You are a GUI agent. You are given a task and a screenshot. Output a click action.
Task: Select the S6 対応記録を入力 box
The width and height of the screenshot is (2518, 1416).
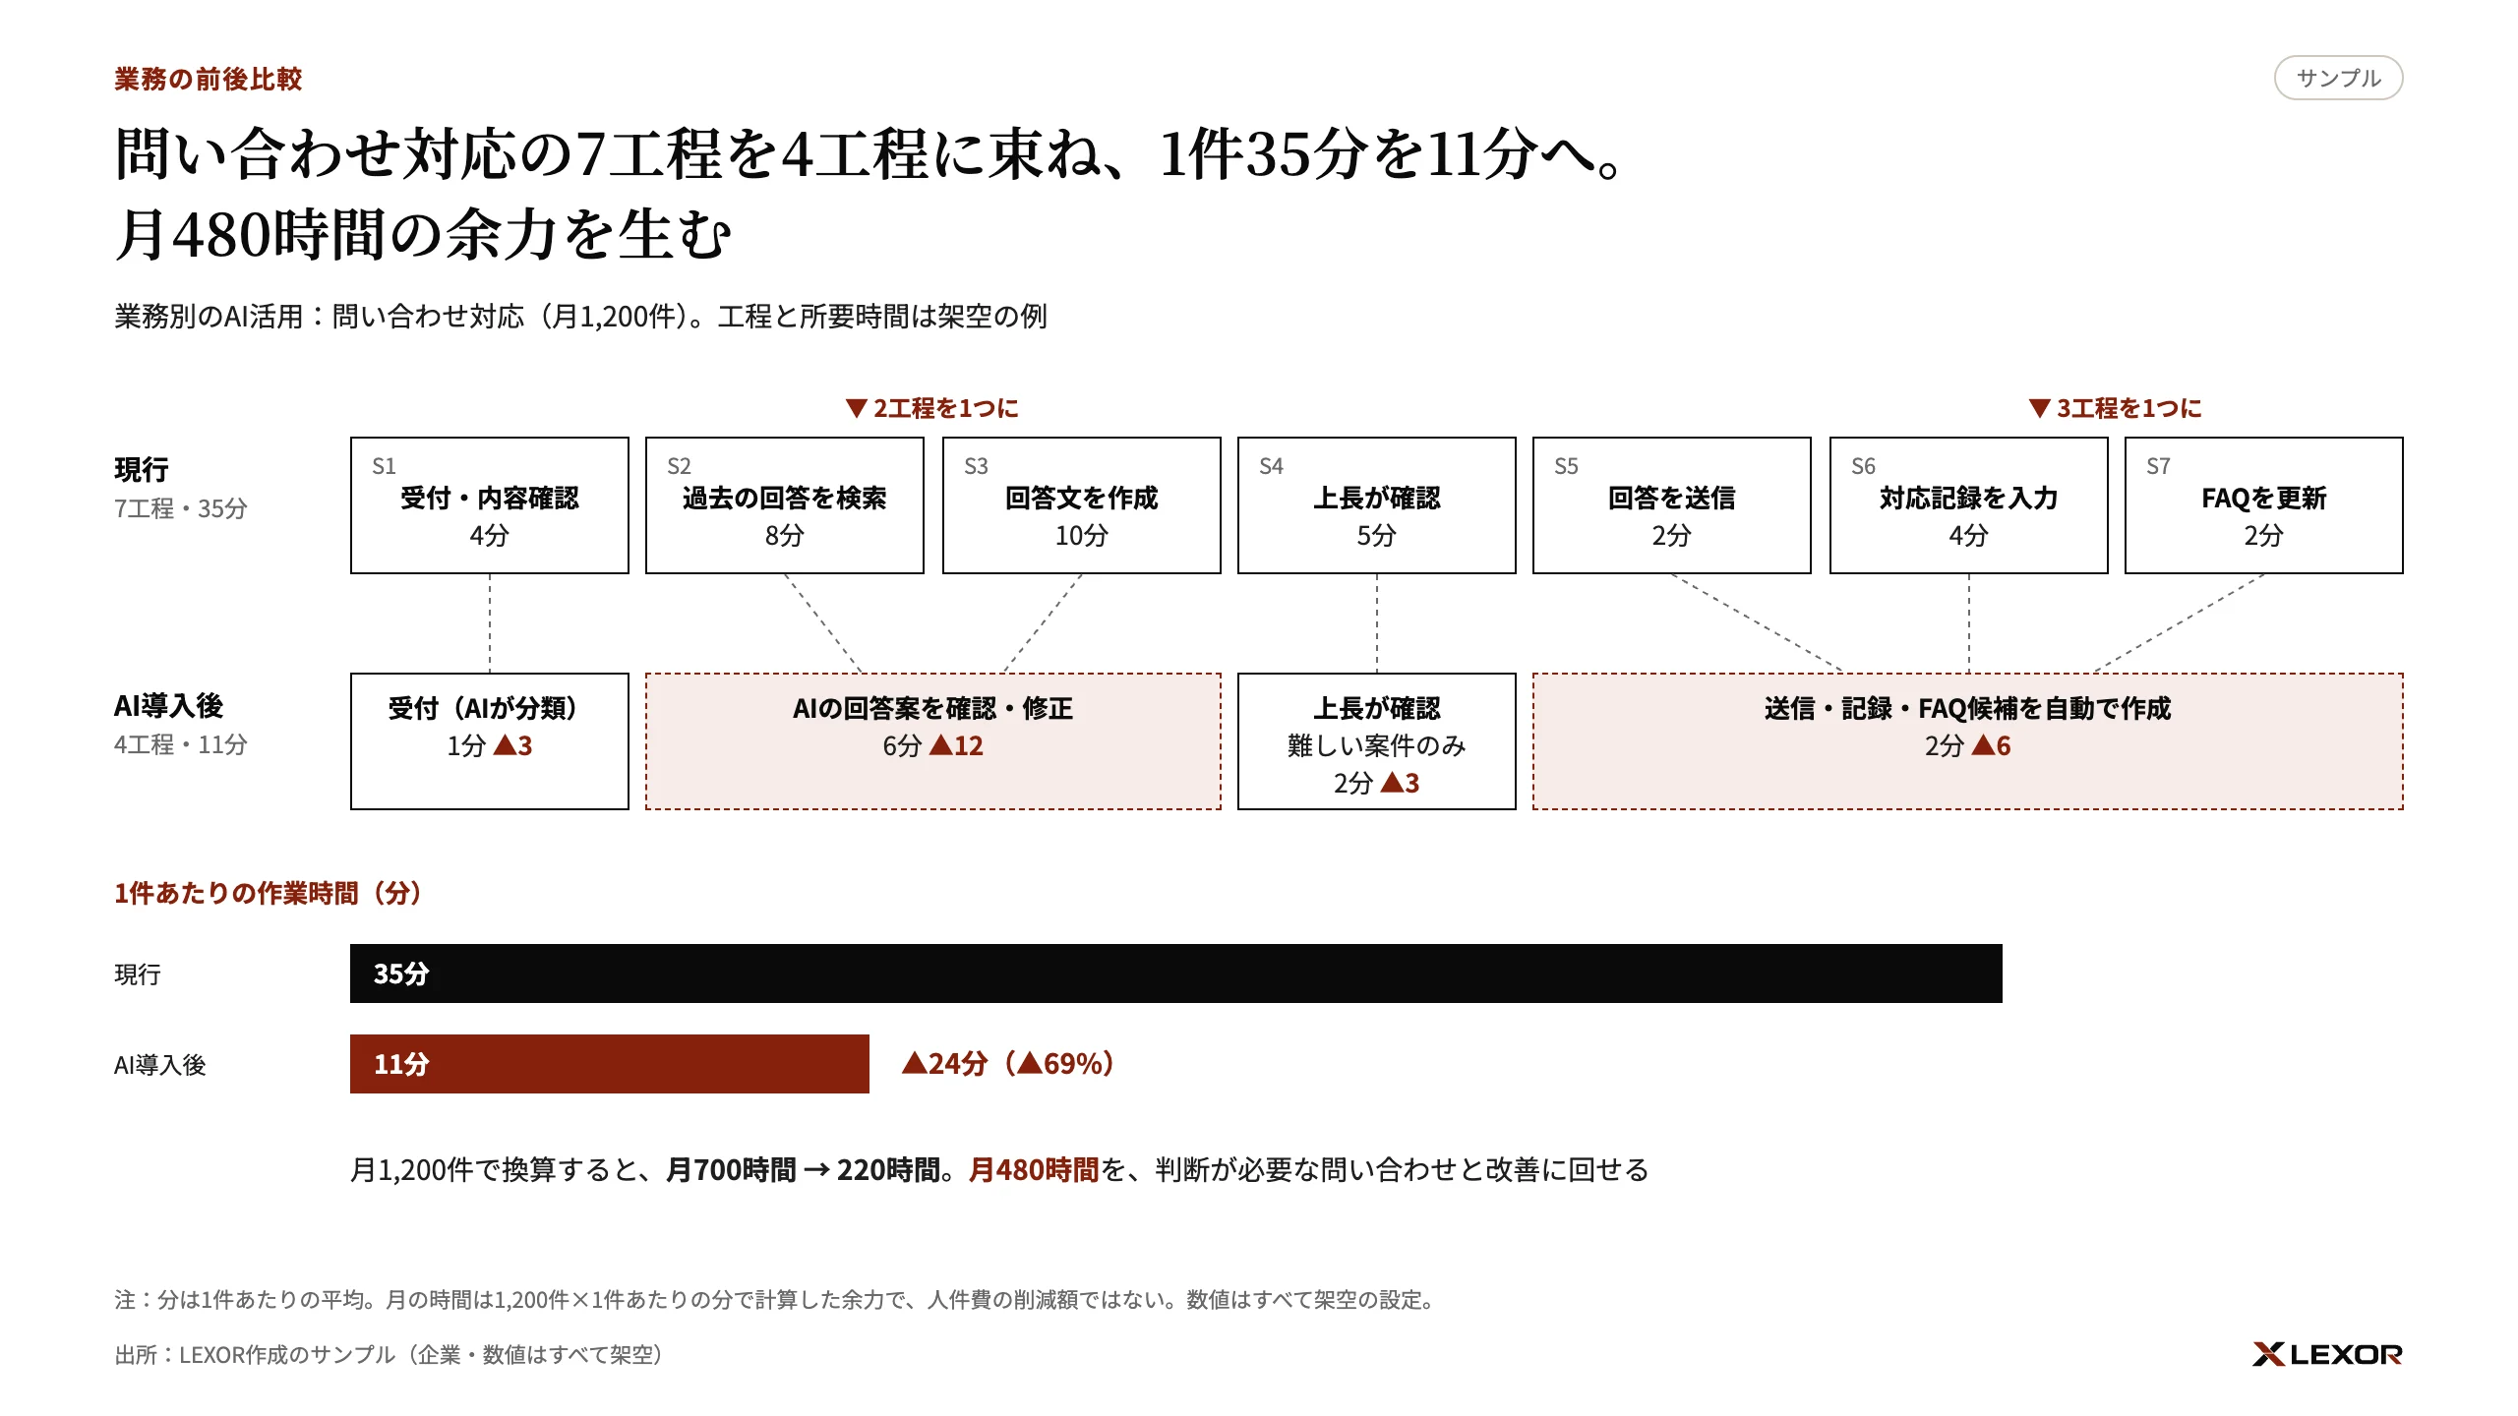[x=1968, y=505]
